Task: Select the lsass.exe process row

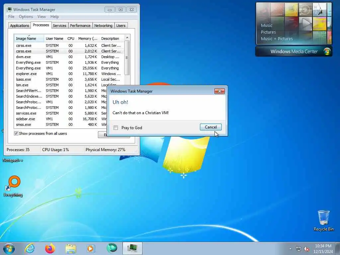Action: point(69,79)
